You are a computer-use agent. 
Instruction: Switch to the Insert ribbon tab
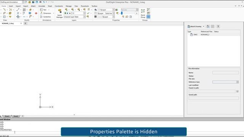(x=11, y=6)
